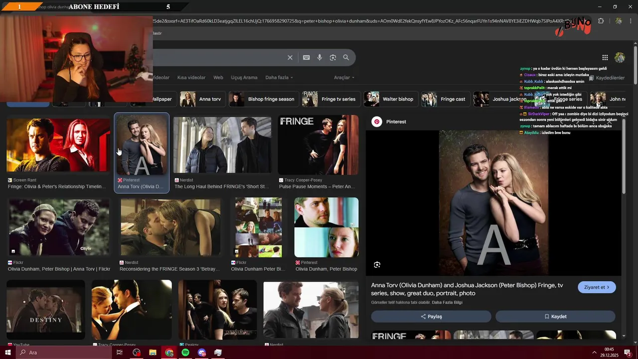This screenshot has height=359, width=638.
Task: Open Chrome extensions puzzle icon
Action: (x=601, y=21)
